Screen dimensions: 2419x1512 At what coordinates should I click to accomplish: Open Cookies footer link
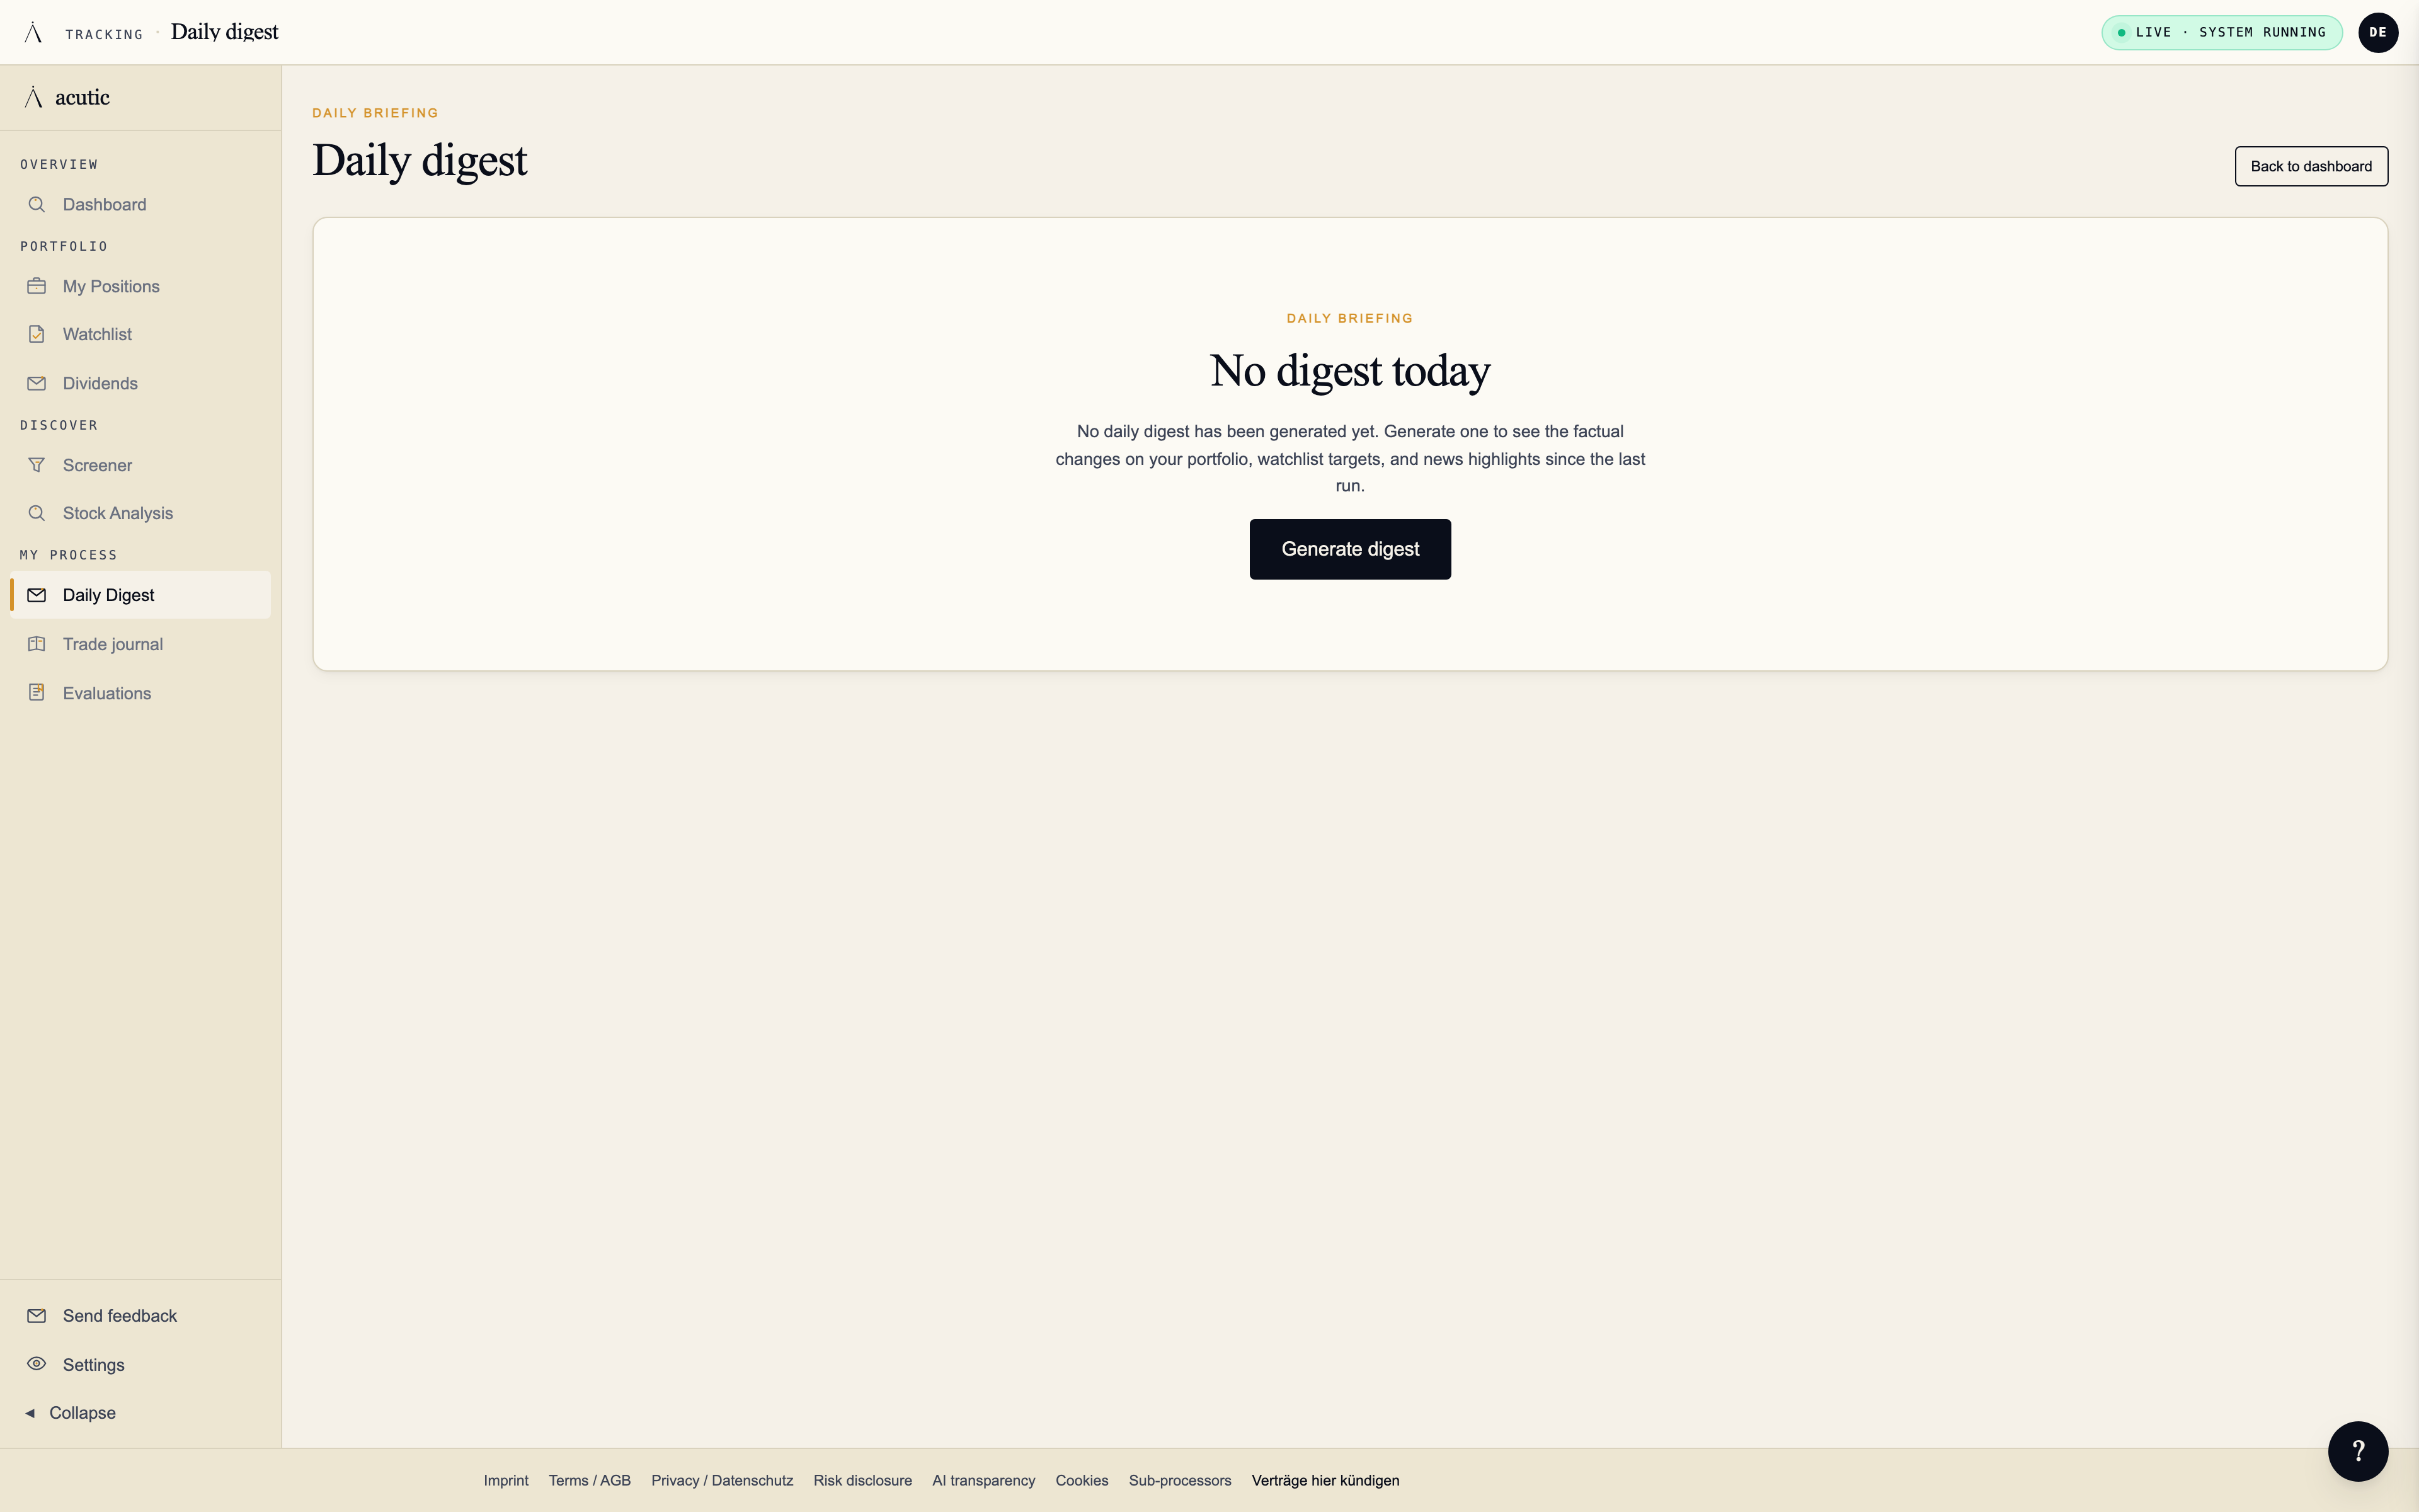[1082, 1480]
